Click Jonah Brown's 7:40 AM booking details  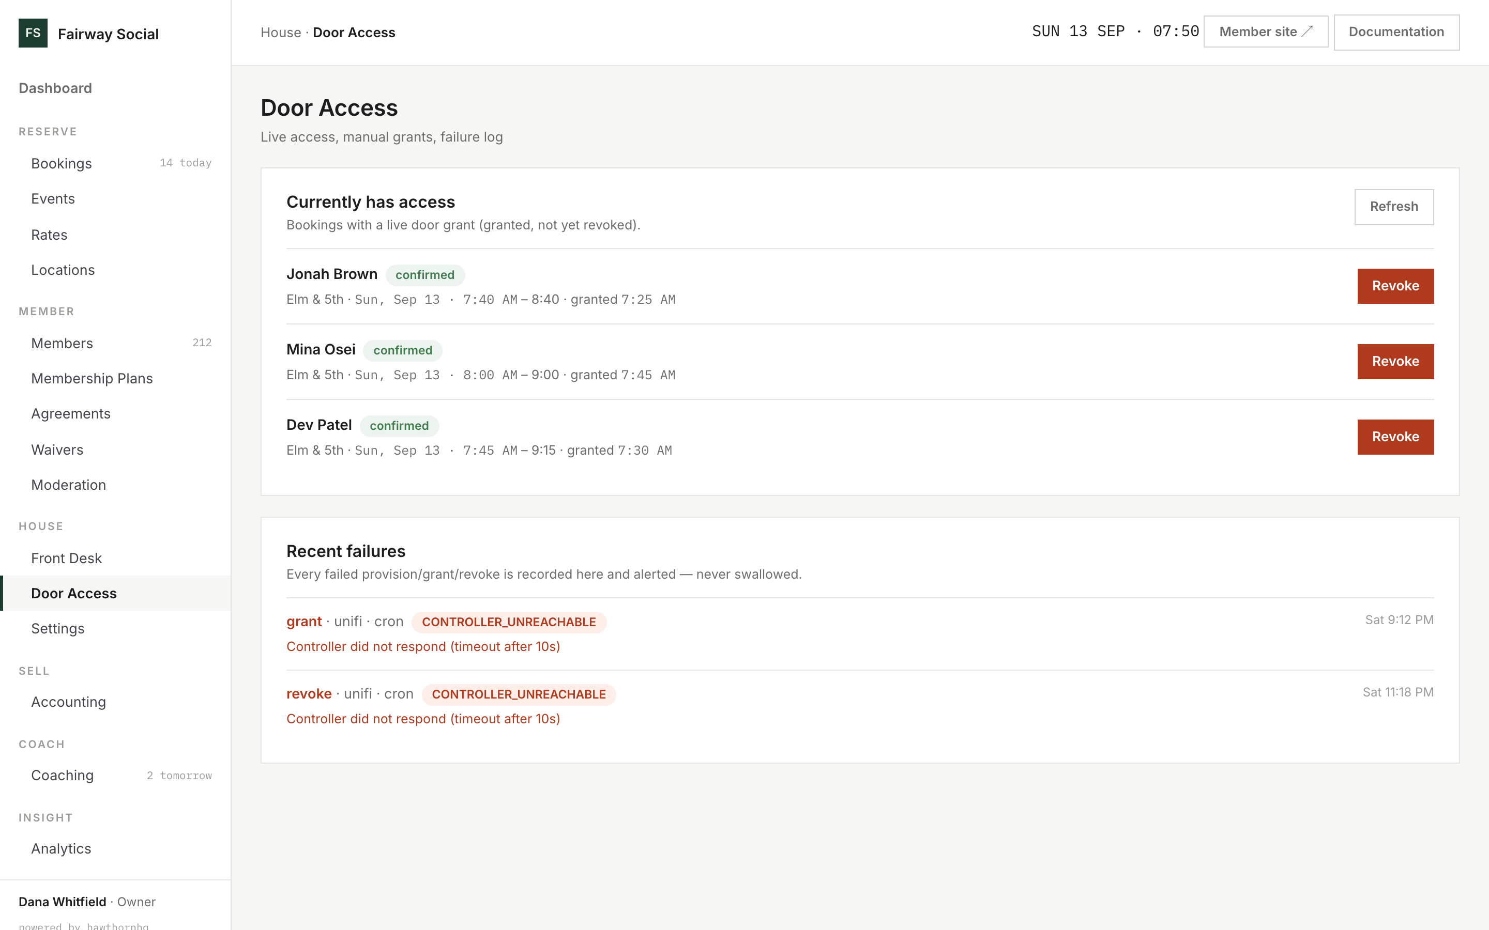pyautogui.click(x=480, y=300)
